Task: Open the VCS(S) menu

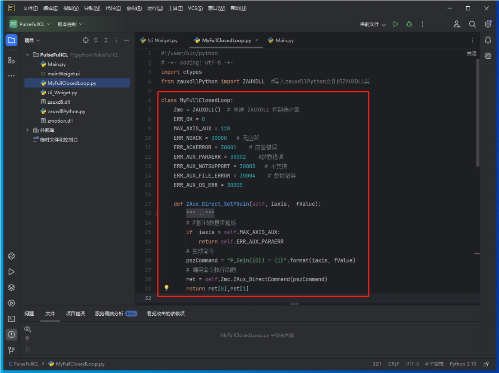Action: 195,8
